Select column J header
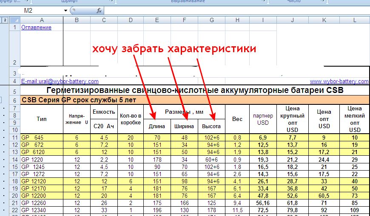 point(292,20)
